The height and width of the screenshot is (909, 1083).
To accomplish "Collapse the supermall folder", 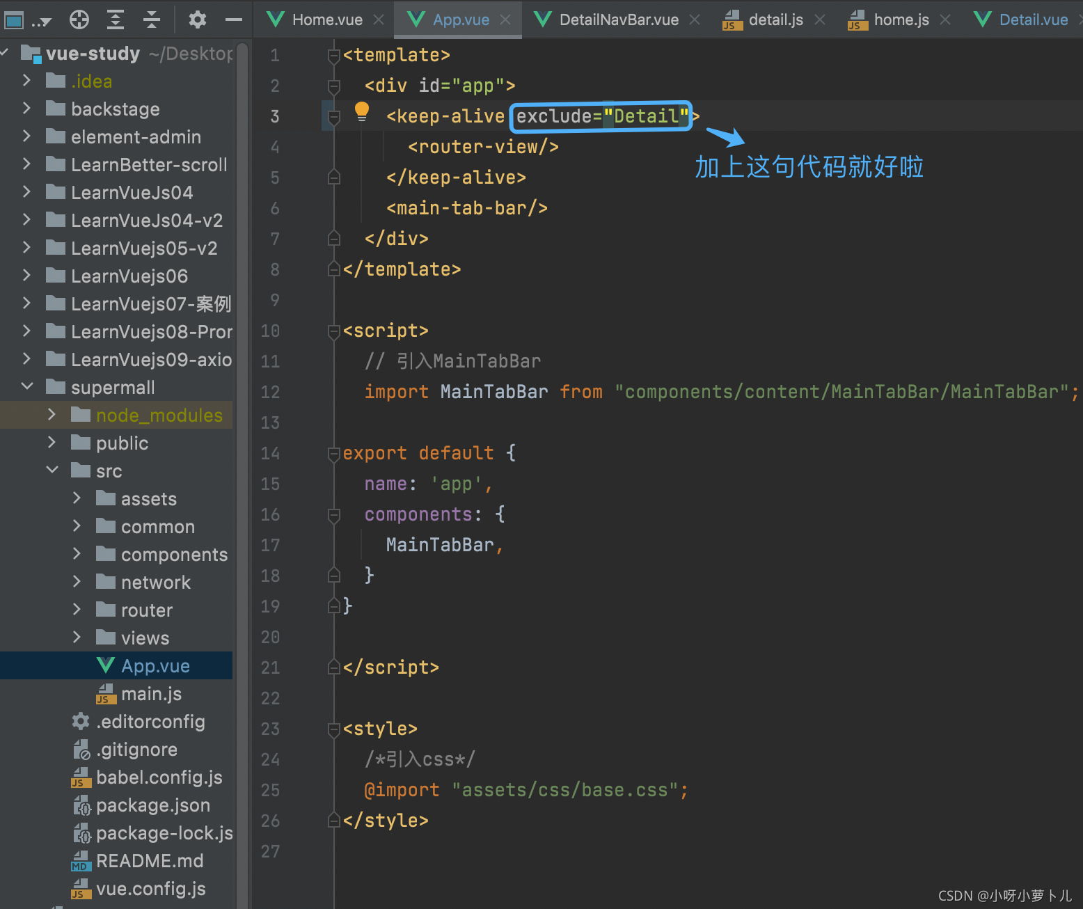I will point(26,387).
